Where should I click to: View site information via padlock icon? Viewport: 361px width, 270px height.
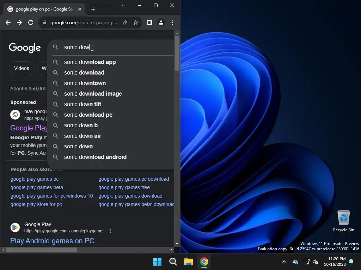[45, 22]
